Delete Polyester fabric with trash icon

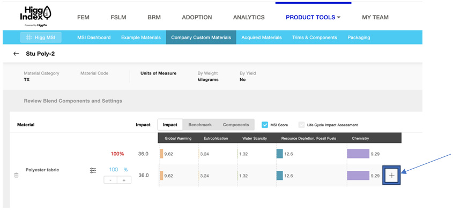click(x=17, y=175)
